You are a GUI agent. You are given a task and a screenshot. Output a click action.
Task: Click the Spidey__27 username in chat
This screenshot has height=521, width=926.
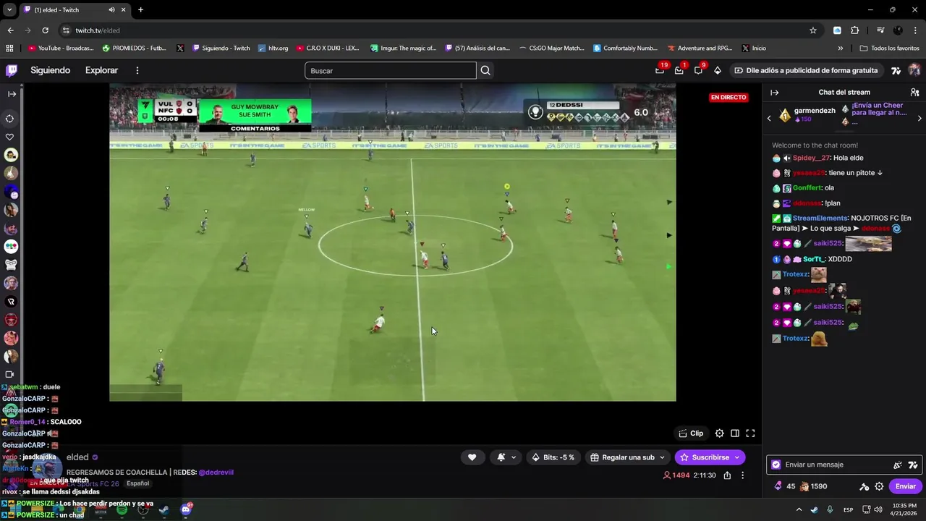tap(810, 158)
